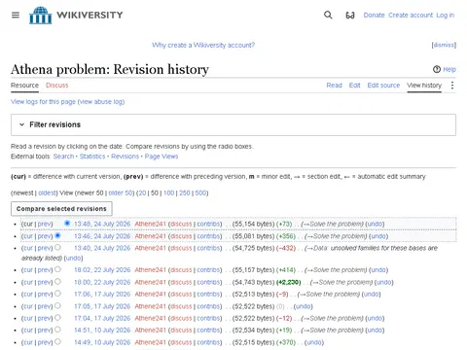This screenshot has width=467, height=350.
Task: Open 14:51, 10 July 2026 revision
Action: point(102,331)
